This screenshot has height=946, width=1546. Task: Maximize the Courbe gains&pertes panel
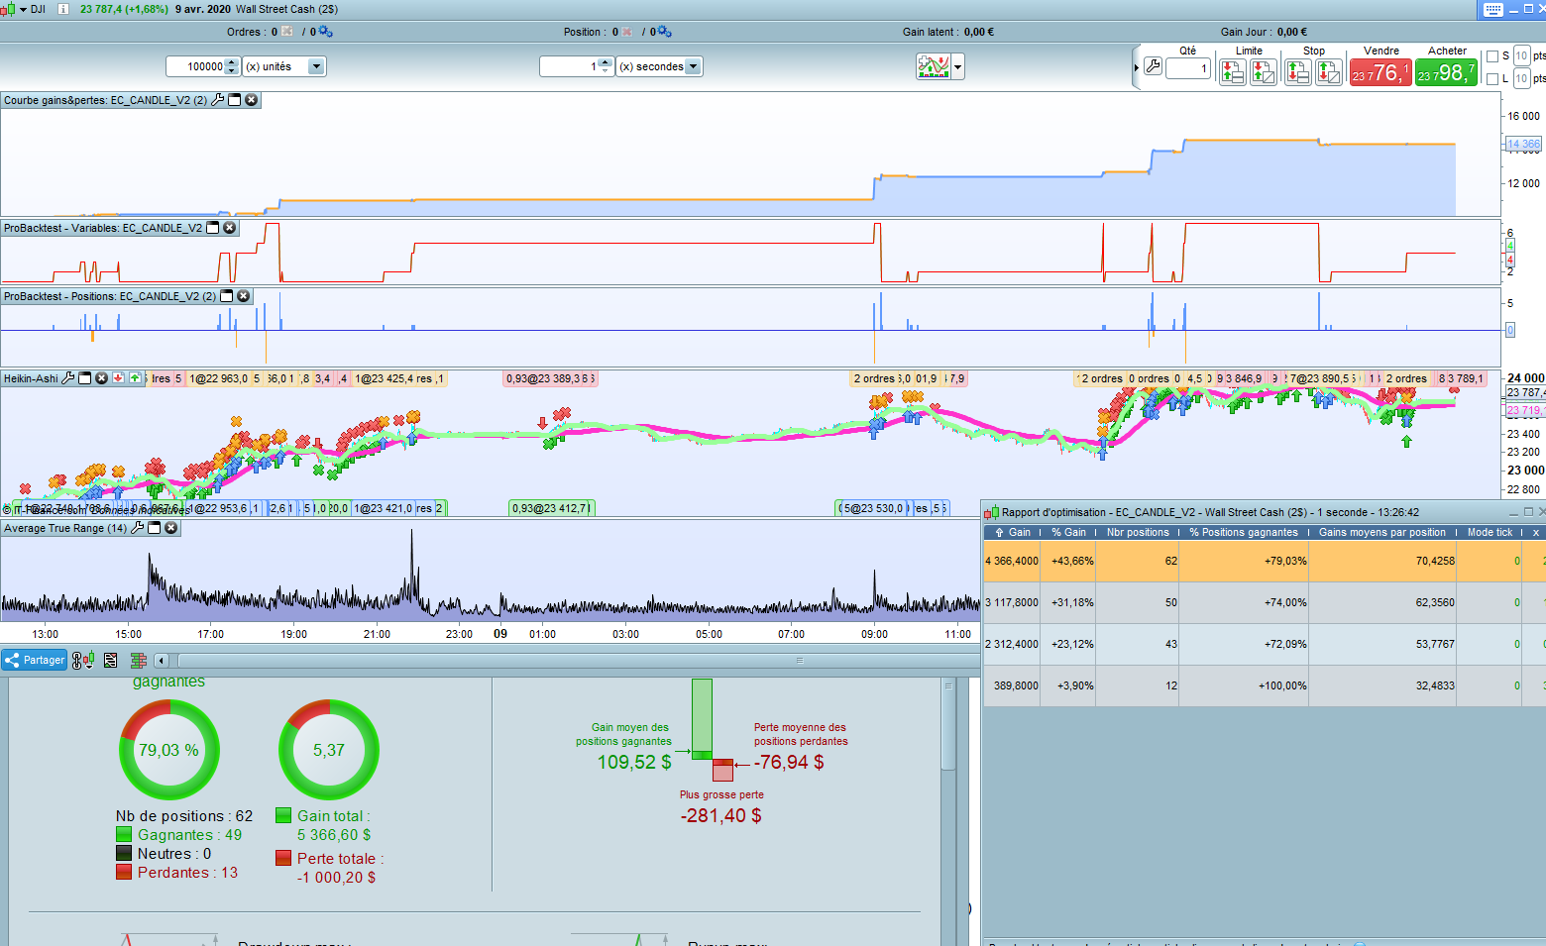[235, 100]
